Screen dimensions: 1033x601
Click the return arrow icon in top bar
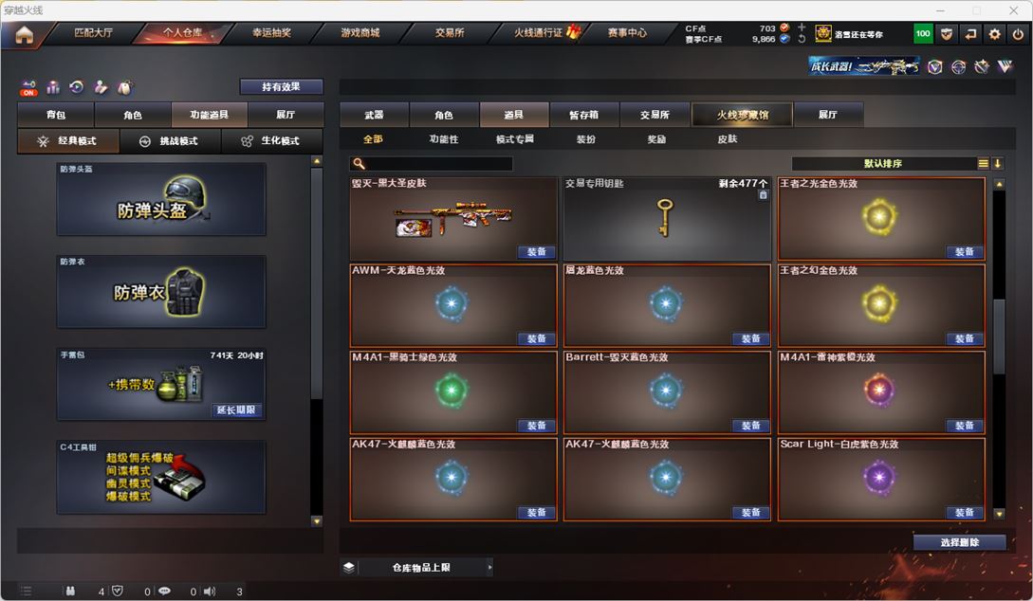pyautogui.click(x=970, y=34)
